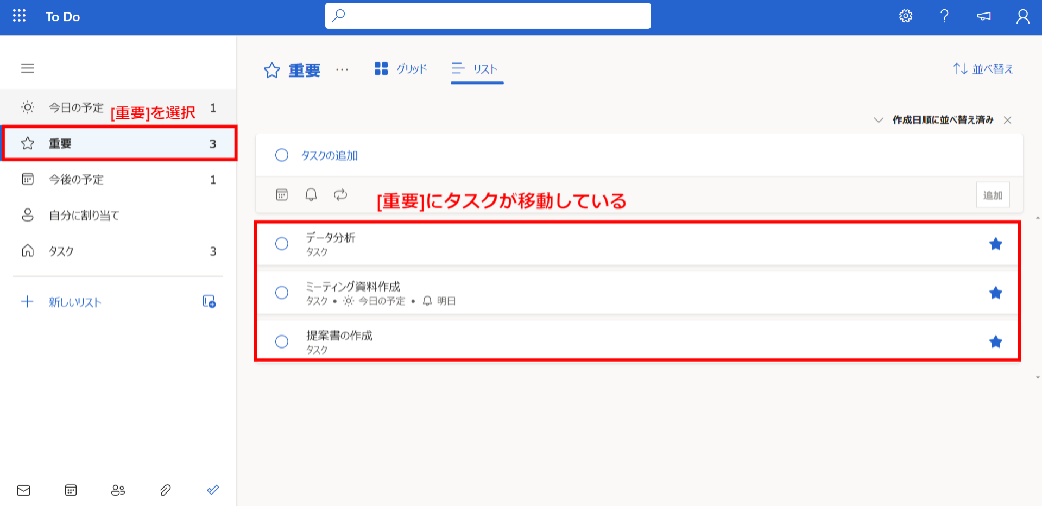This screenshot has height=506, width=1042.
Task: Open more options for the 重要 list
Action: [x=342, y=69]
